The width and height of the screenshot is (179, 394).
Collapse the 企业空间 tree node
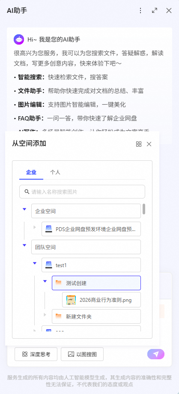click(x=24, y=209)
